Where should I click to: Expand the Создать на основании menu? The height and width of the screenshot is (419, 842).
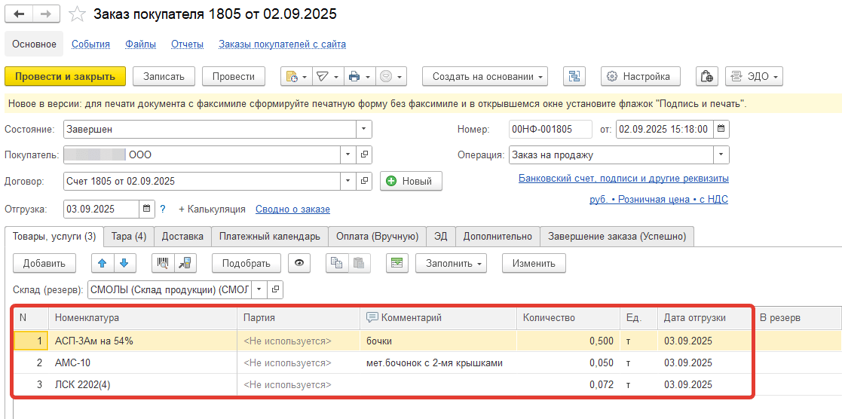[485, 76]
